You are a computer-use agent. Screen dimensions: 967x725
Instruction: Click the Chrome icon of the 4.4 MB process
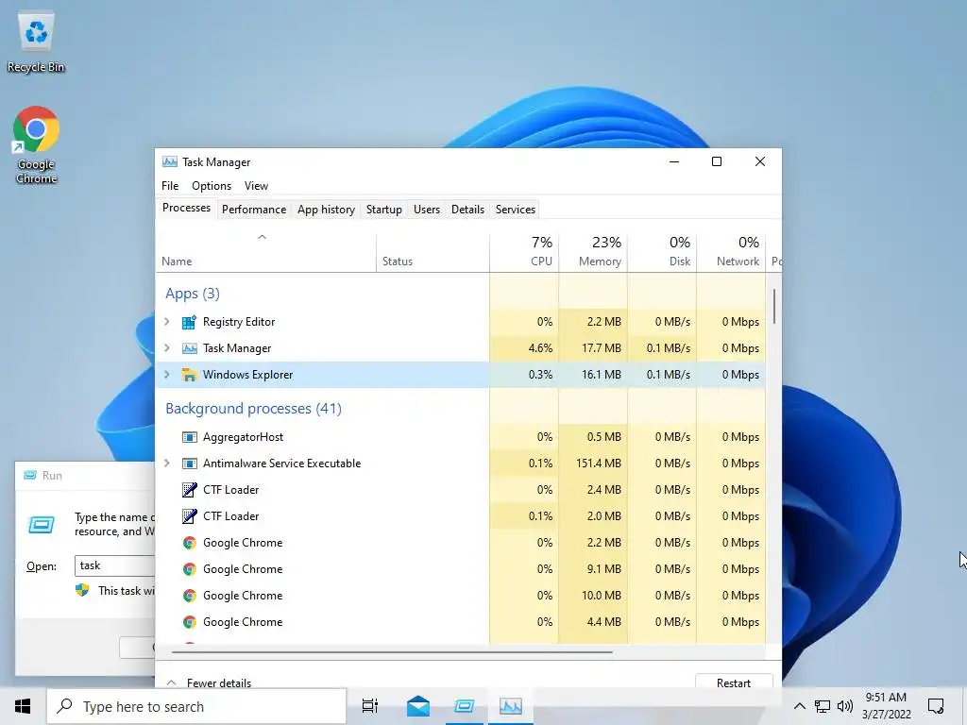click(189, 623)
